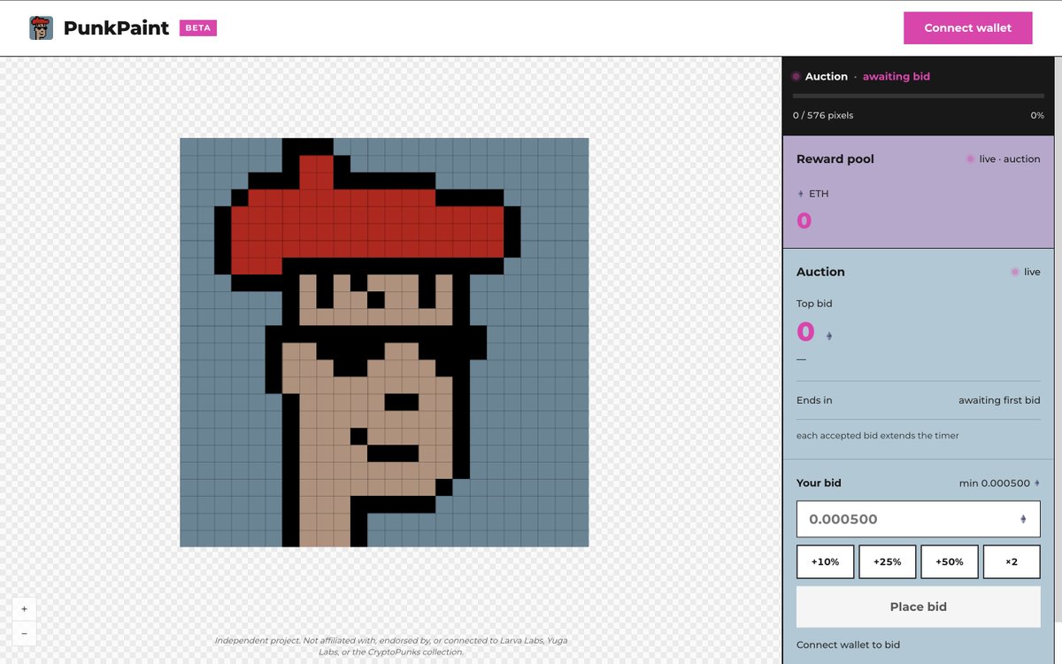Click the PunkPaint punk logo icon
The width and height of the screenshot is (1062, 664).
(41, 27)
